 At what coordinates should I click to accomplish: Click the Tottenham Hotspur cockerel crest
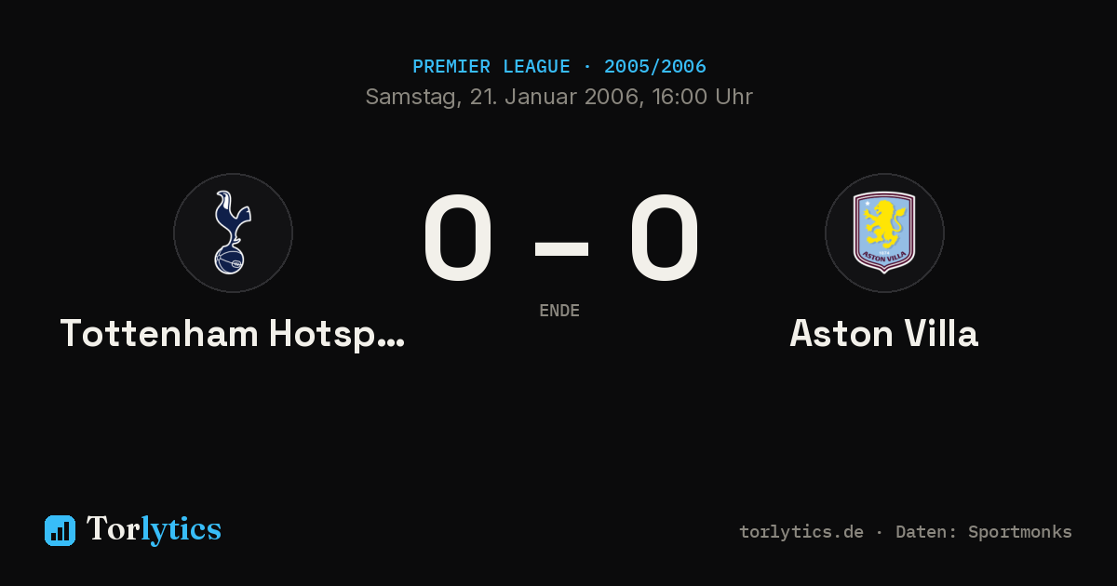(233, 233)
